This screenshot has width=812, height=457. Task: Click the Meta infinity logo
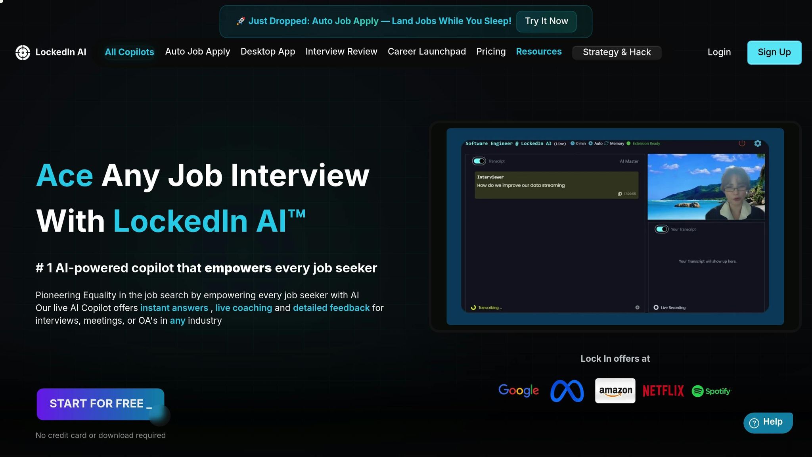point(567,391)
